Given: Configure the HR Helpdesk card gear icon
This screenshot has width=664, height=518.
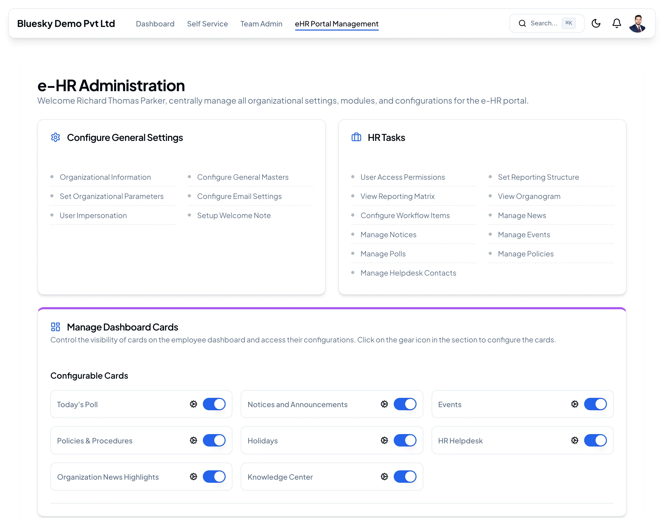Looking at the screenshot, I should (575, 440).
